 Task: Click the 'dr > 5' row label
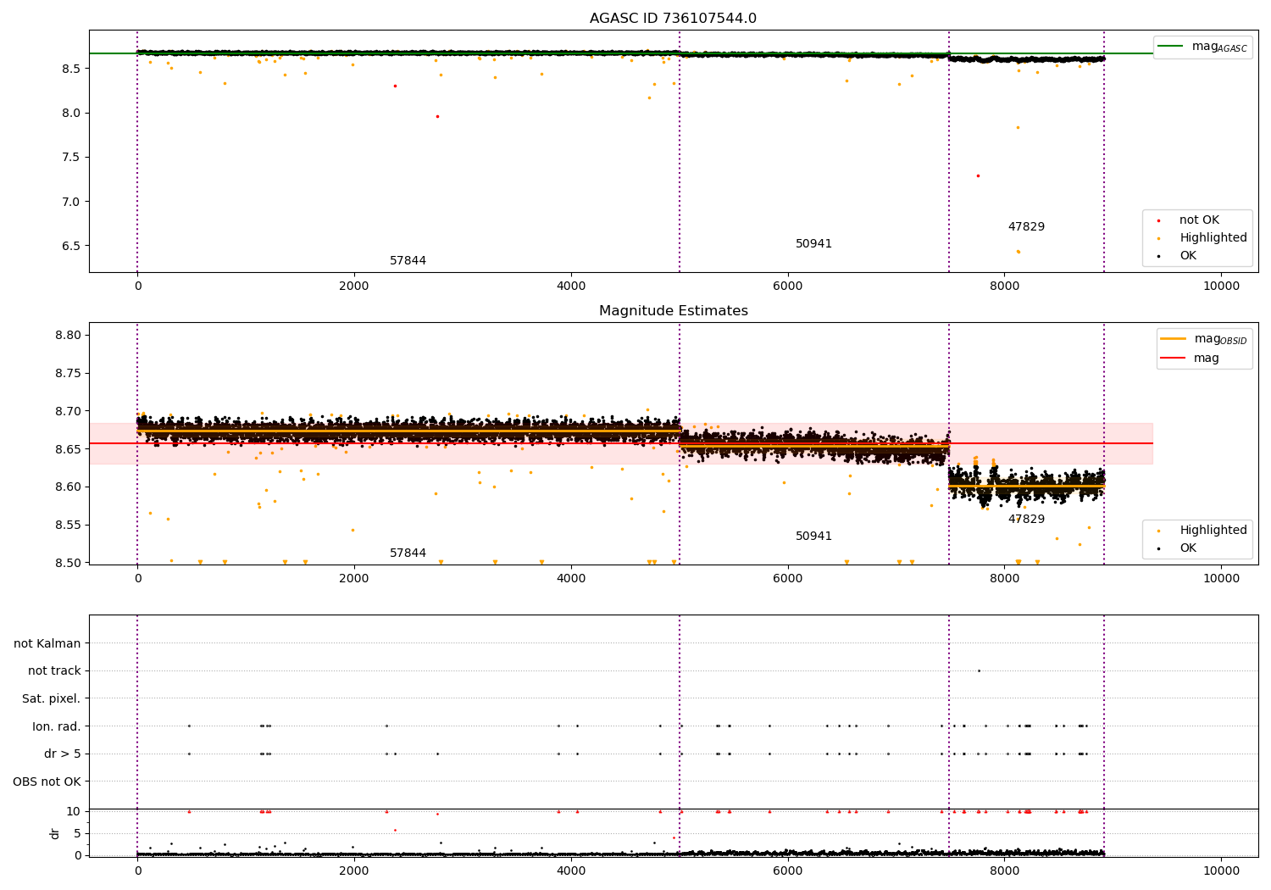63,754
